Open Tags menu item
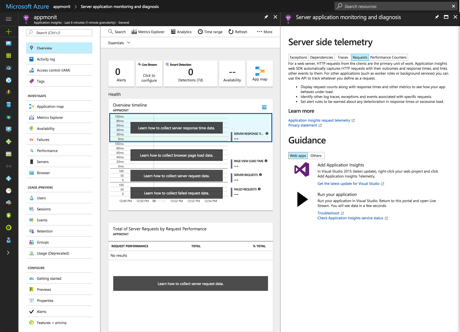This screenshot has width=460, height=332. pyautogui.click(x=59, y=81)
